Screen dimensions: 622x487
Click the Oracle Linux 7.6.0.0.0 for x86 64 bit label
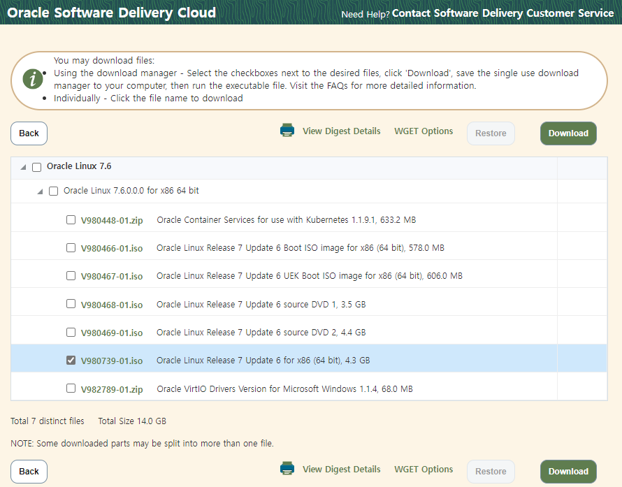131,191
